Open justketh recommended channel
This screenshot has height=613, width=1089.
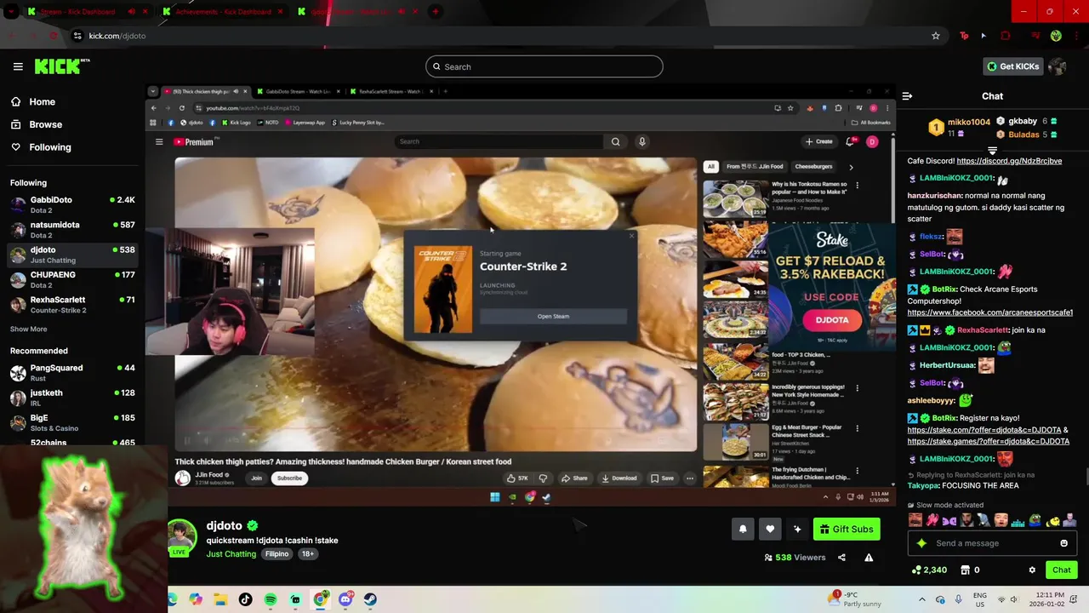(72, 398)
